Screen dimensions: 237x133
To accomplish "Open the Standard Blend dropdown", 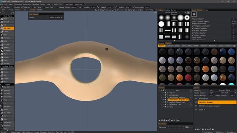I will point(225,90).
